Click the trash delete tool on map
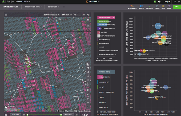The width and height of the screenshot is (181, 116). click(x=88, y=80)
